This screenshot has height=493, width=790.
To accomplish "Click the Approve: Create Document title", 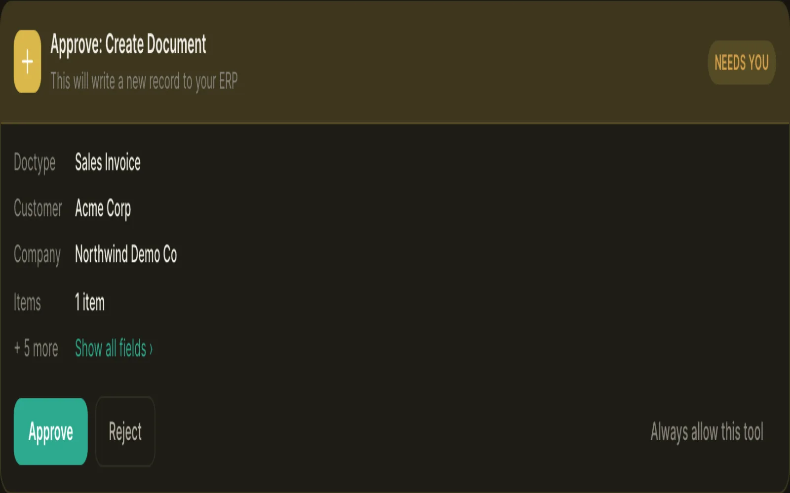I will pyautogui.click(x=128, y=44).
